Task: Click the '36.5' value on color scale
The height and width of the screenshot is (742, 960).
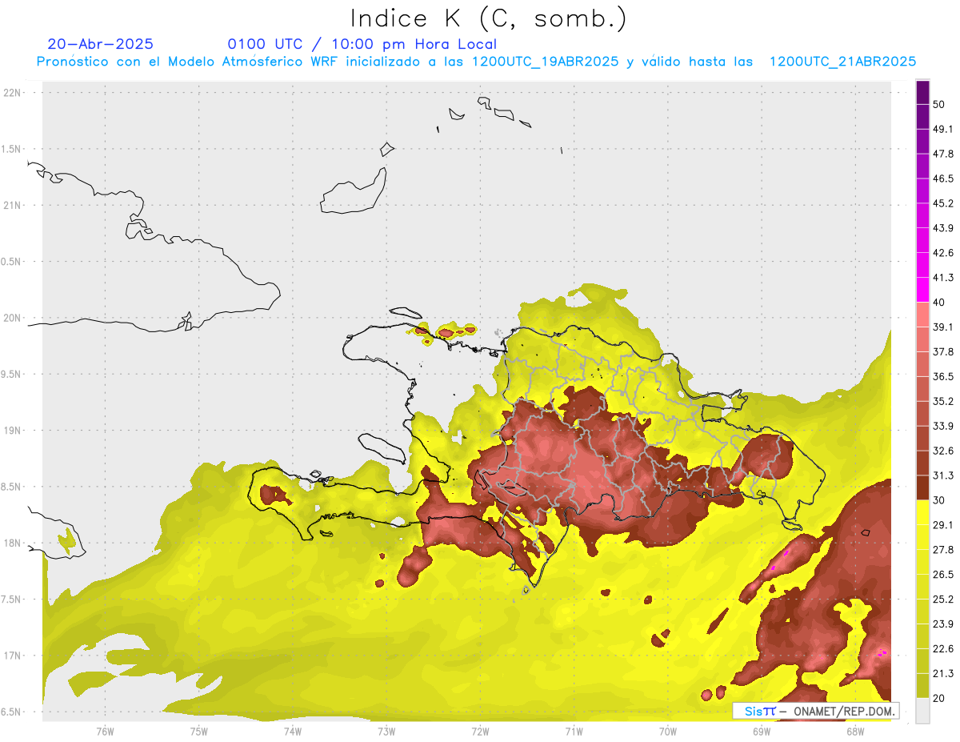Action: pyautogui.click(x=942, y=376)
